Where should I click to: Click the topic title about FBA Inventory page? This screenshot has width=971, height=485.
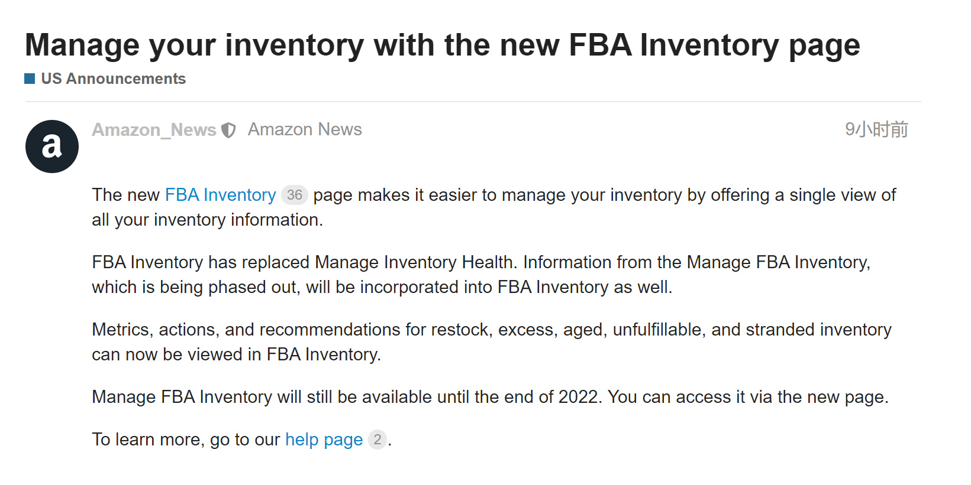coord(442,45)
